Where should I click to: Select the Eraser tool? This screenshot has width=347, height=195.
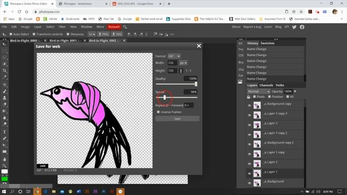pyautogui.click(x=4, y=105)
